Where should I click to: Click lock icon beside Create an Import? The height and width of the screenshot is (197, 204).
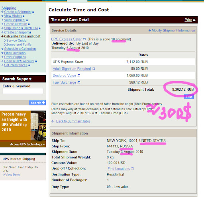(30, 32)
